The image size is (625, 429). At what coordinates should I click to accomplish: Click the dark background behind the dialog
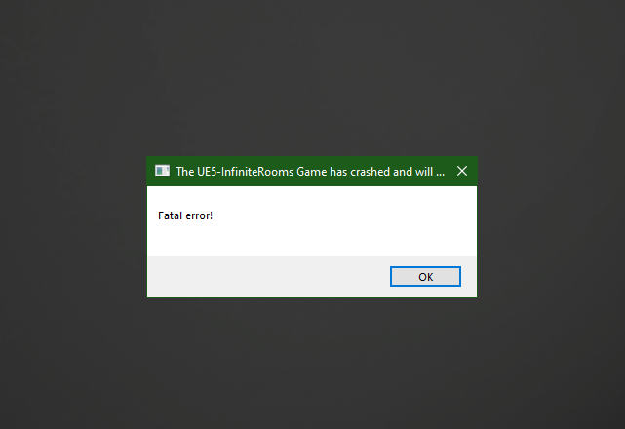(312, 80)
